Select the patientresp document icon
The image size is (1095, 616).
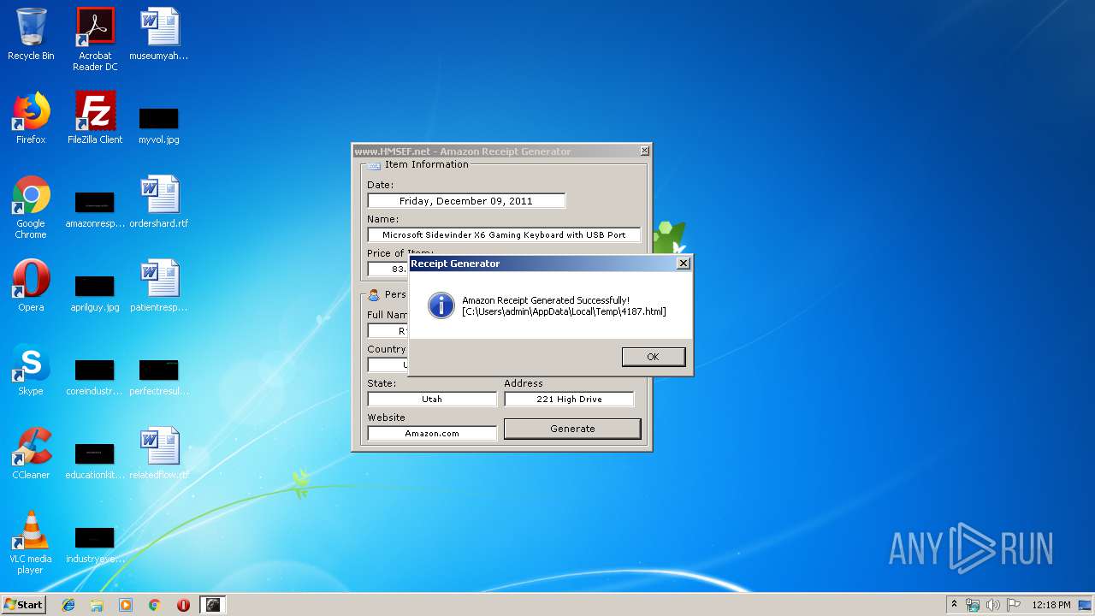tap(159, 286)
